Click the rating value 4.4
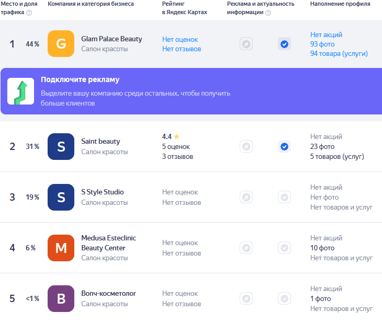Screen dimensions: 382x324 [167, 136]
